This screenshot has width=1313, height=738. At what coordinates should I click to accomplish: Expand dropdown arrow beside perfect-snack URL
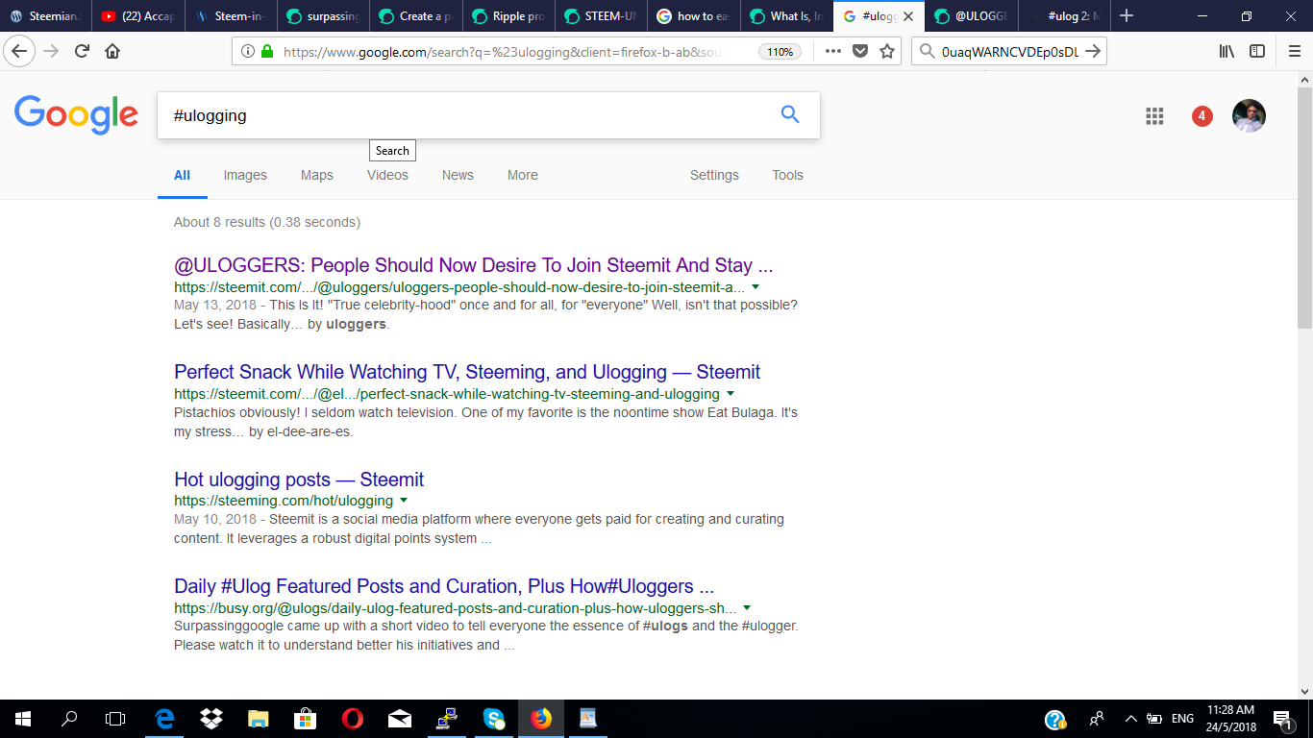coord(731,394)
